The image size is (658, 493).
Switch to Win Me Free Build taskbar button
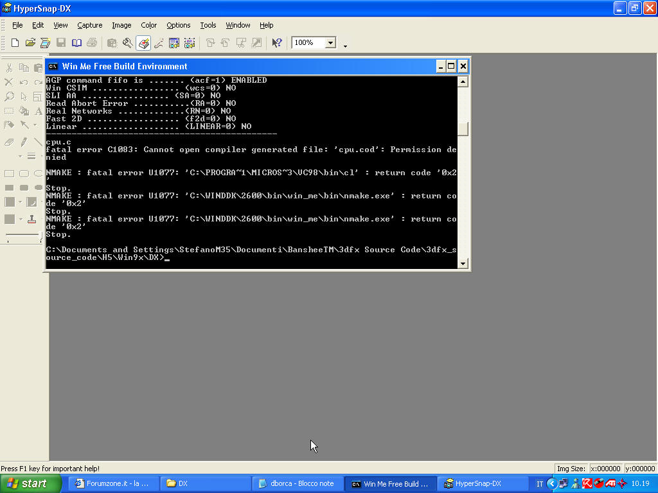tap(391, 484)
